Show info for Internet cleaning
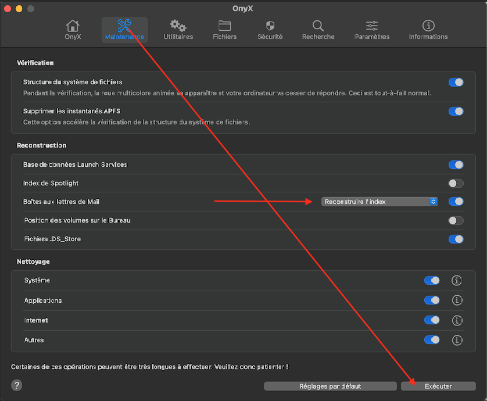 click(457, 320)
